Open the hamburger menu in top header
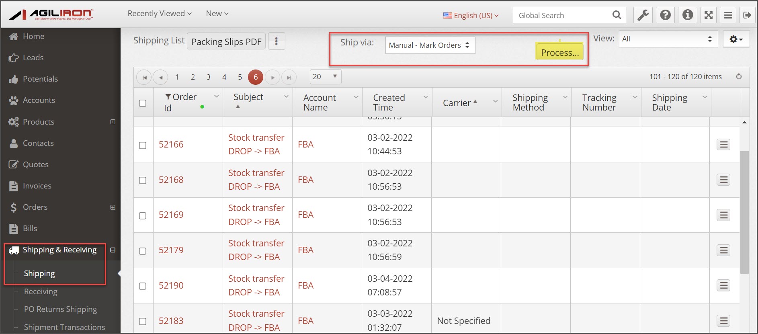 728,15
